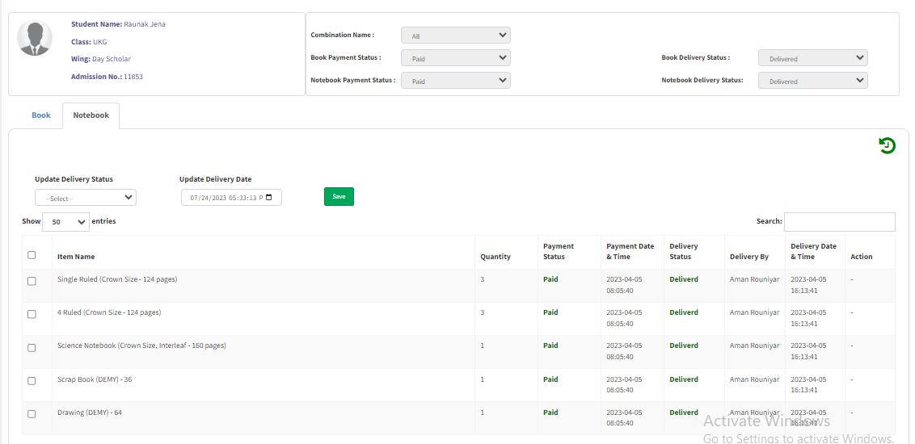Open the Book Delivery Status dropdown
The height and width of the screenshot is (444, 915).
(x=812, y=58)
